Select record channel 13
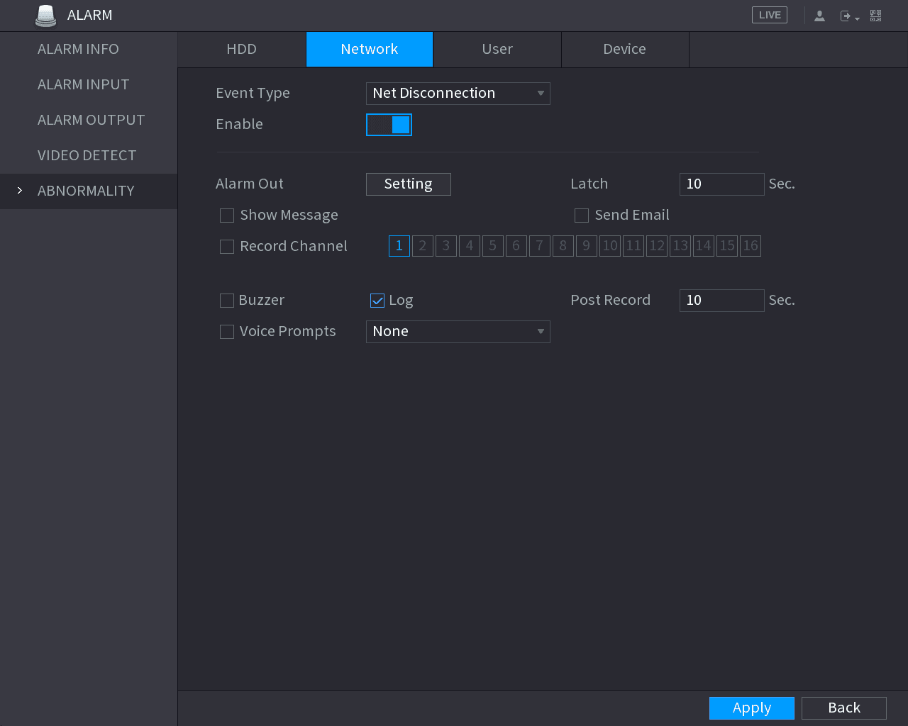This screenshot has height=726, width=908. [x=680, y=246]
